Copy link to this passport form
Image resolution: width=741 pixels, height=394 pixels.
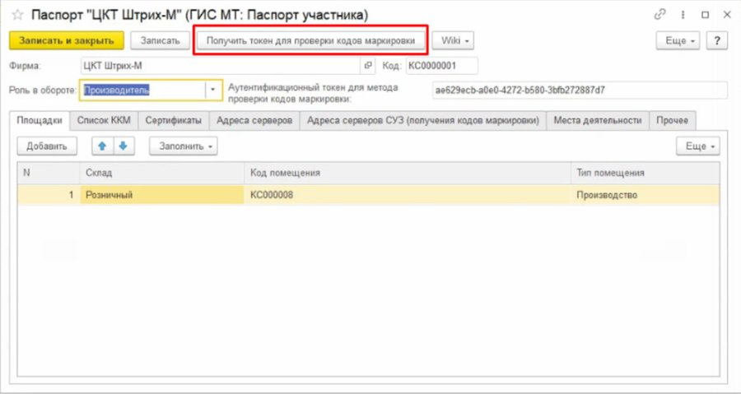659,15
